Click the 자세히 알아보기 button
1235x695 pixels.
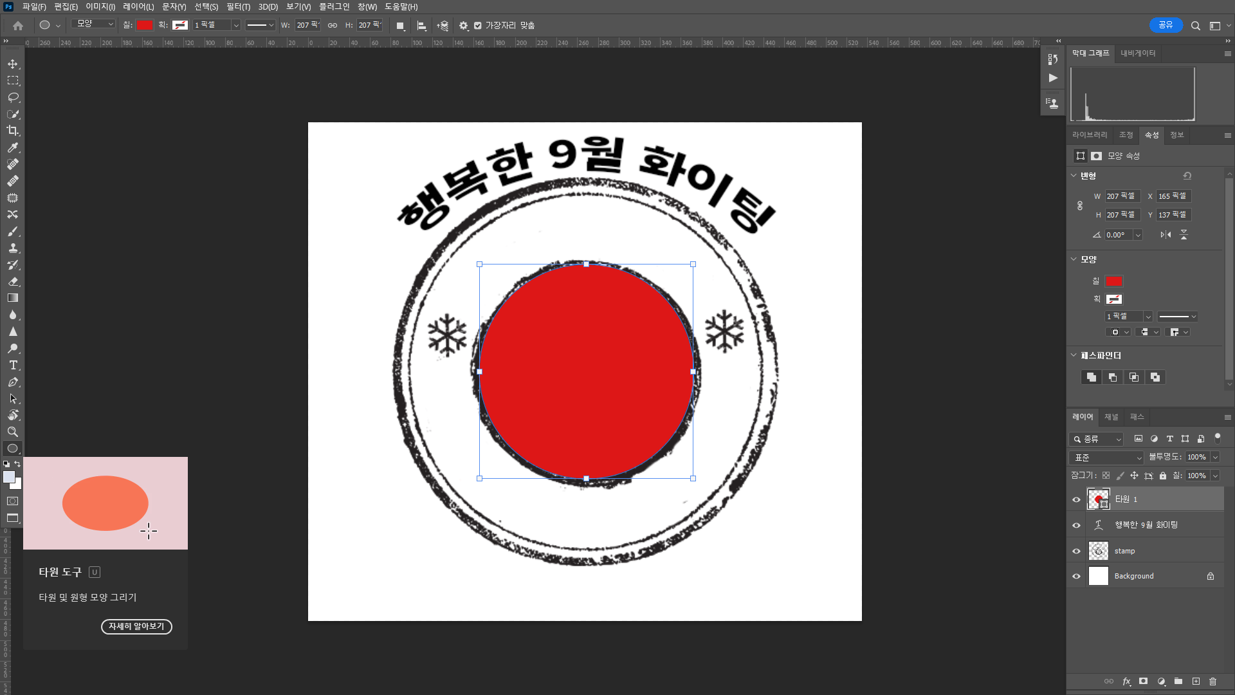(136, 626)
